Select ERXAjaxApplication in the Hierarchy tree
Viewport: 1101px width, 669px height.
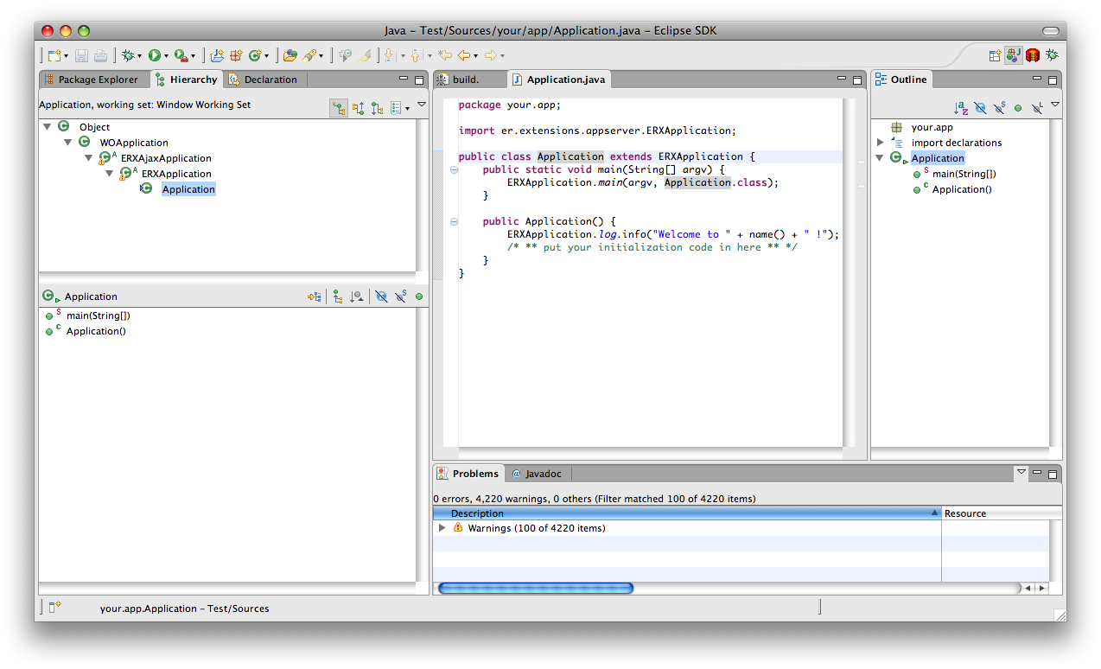coord(166,158)
